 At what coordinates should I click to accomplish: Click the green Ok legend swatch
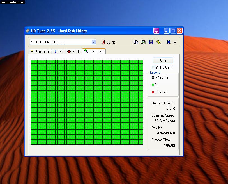pyautogui.click(x=153, y=85)
